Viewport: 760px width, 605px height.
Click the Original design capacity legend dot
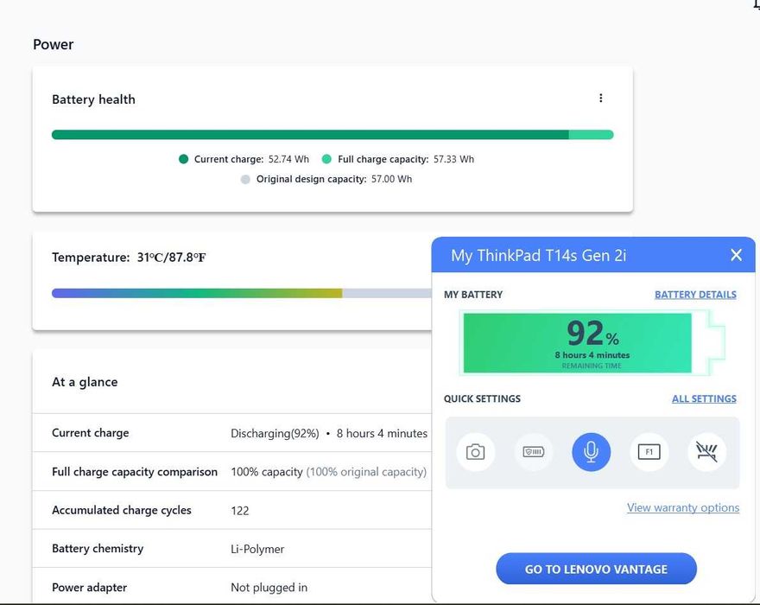[x=245, y=180]
